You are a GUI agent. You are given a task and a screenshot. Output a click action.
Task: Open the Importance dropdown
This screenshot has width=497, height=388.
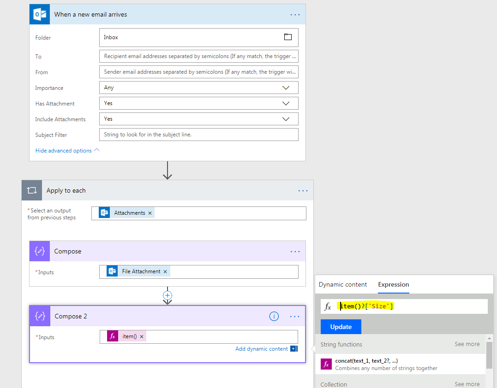coord(286,87)
